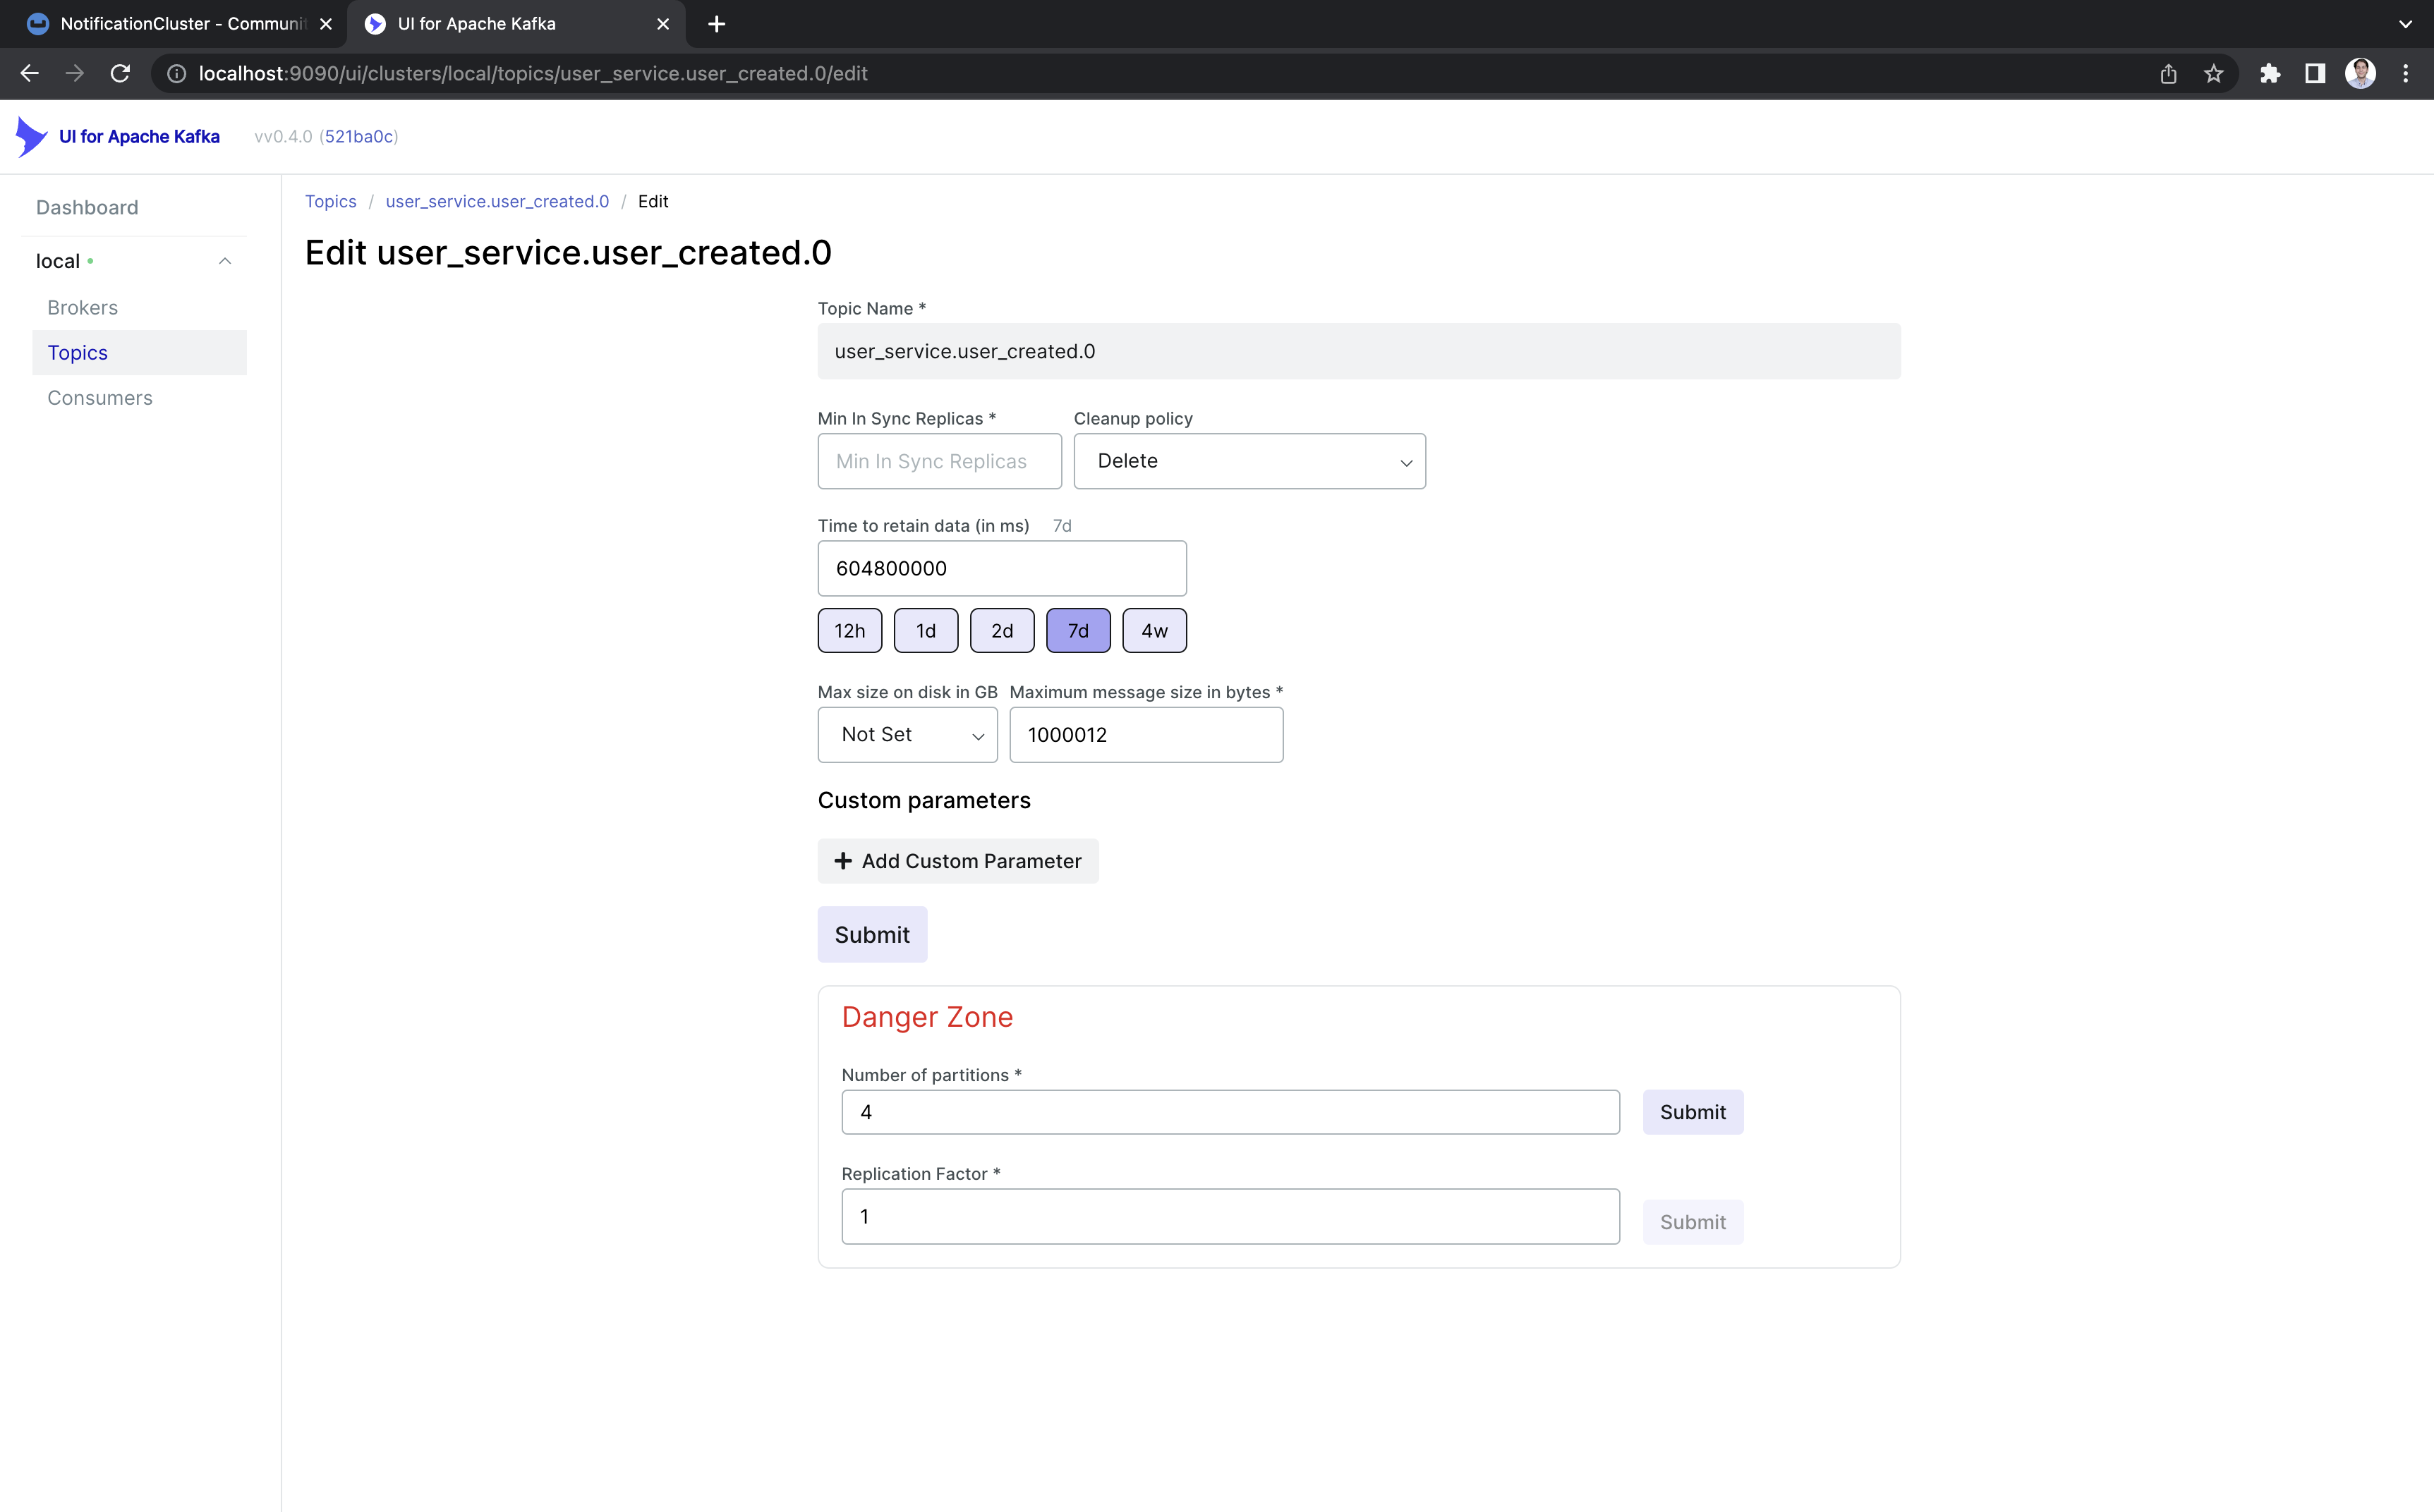The image size is (2434, 1512).
Task: Choose the 1d retention preset
Action: pyautogui.click(x=926, y=631)
